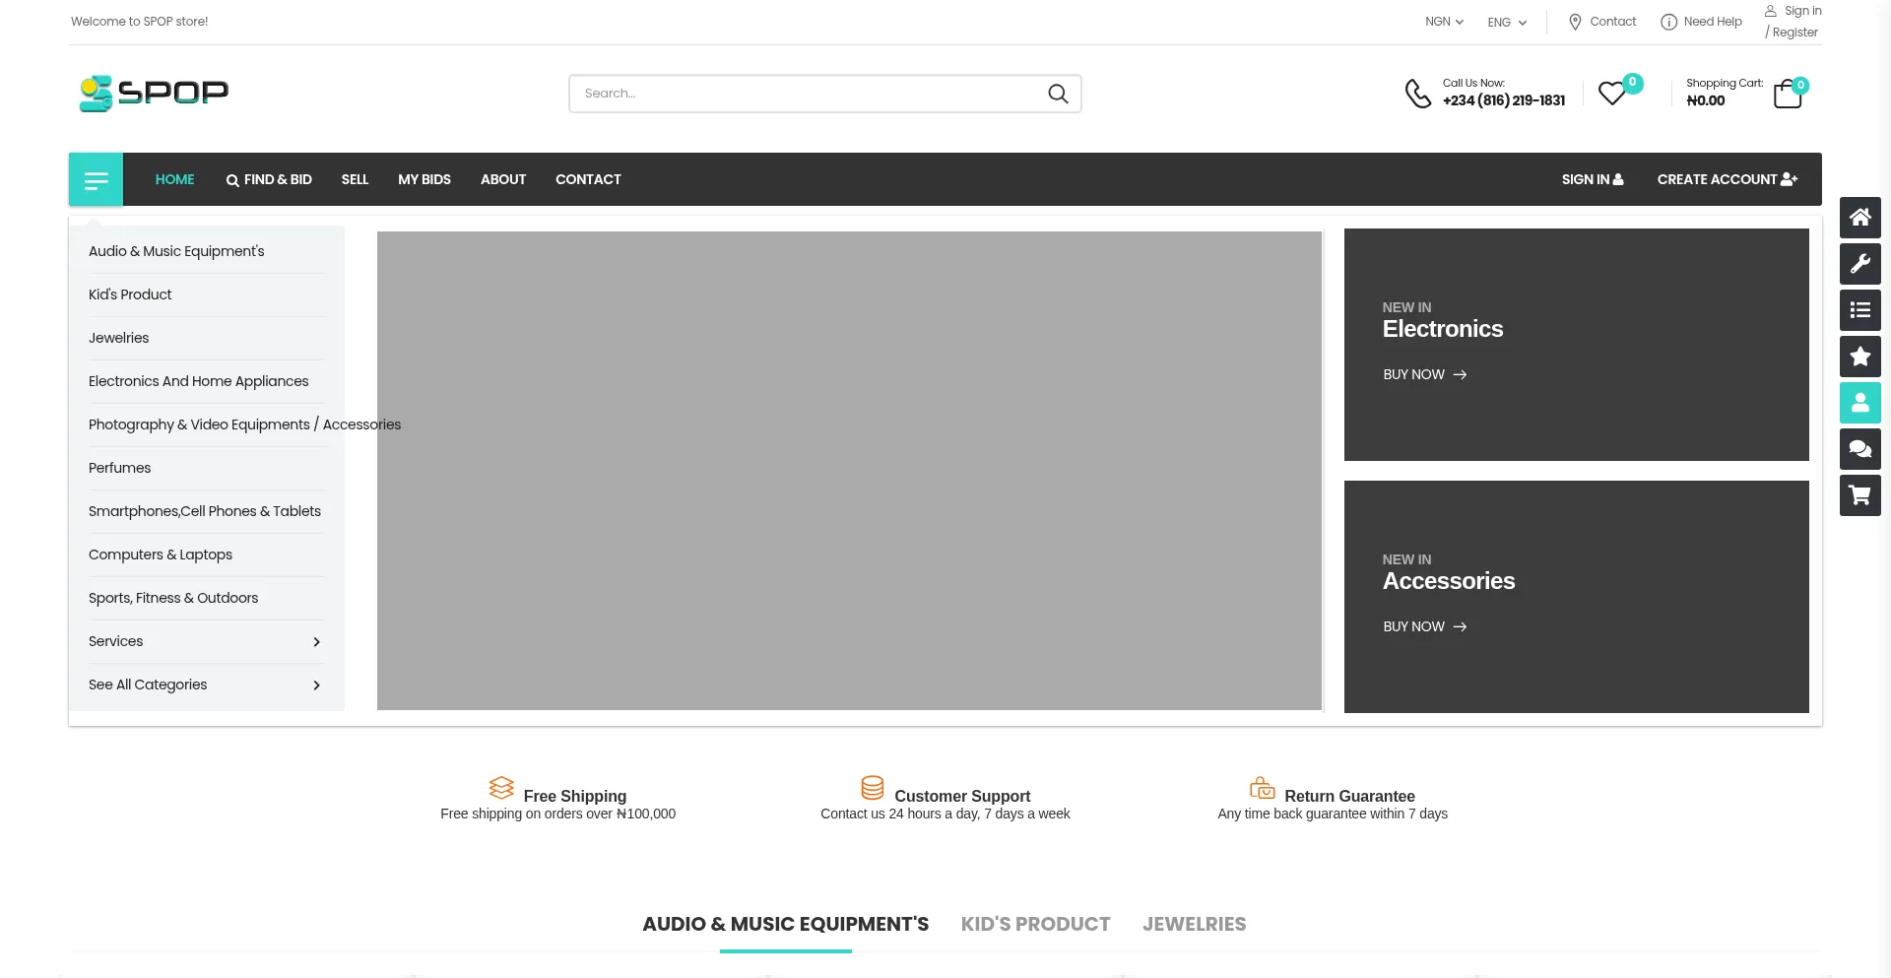Click into the Search input field
Viewport: 1891px width, 978px height.
coord(808,94)
